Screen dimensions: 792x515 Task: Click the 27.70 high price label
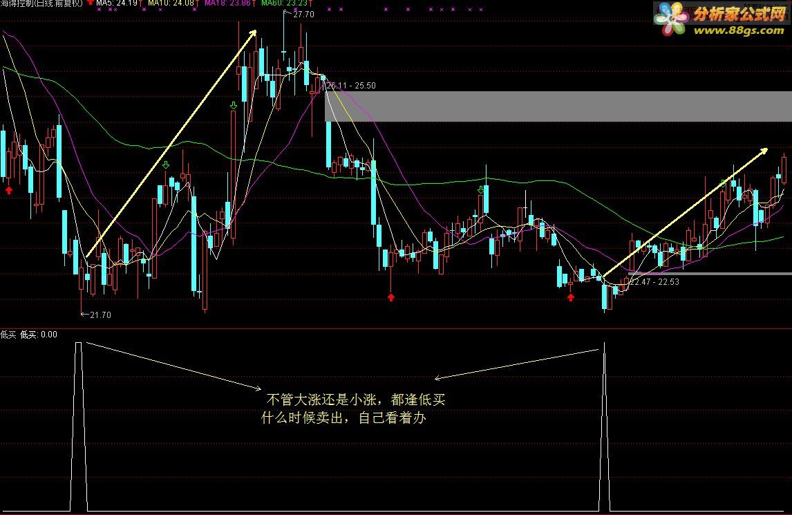pos(303,14)
